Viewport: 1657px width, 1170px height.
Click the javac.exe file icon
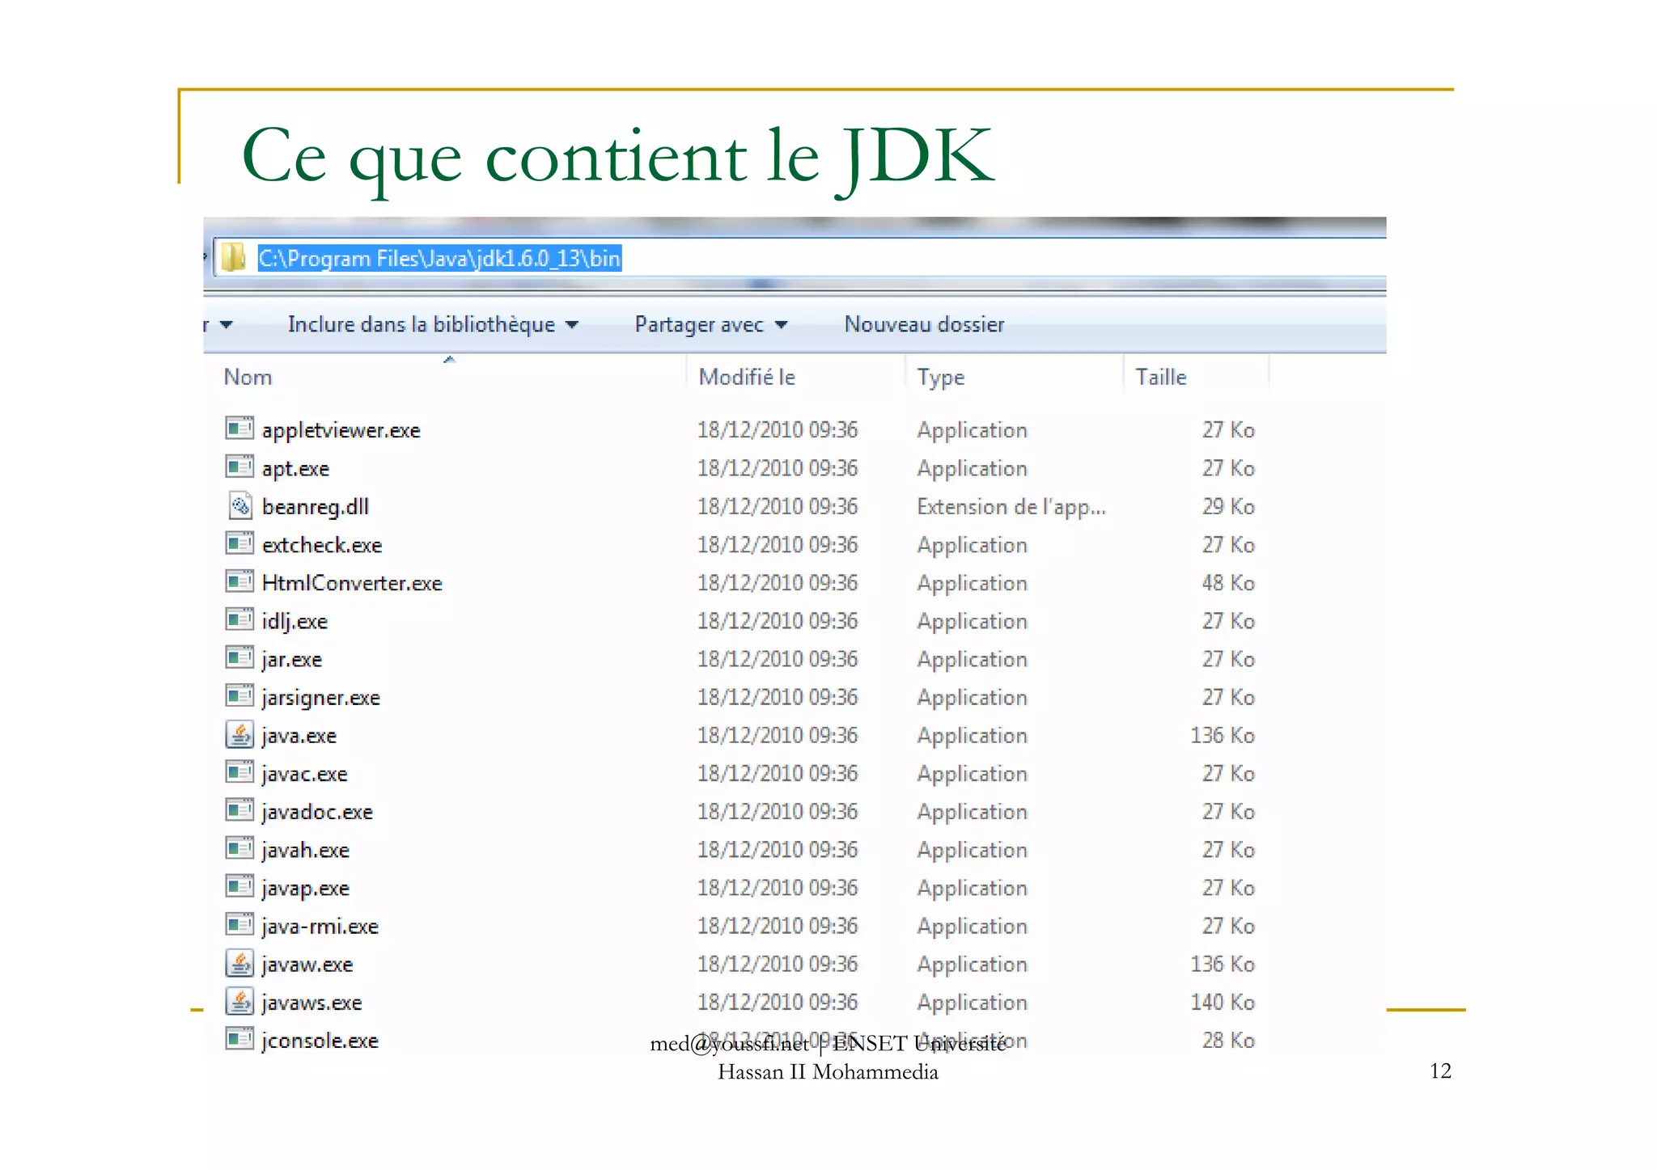click(239, 772)
